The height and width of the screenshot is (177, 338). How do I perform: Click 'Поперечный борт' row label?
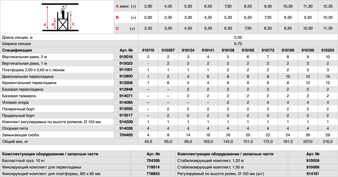tap(18, 109)
